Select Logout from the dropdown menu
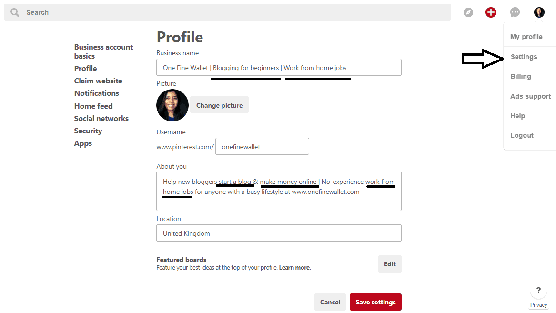 coord(522,135)
